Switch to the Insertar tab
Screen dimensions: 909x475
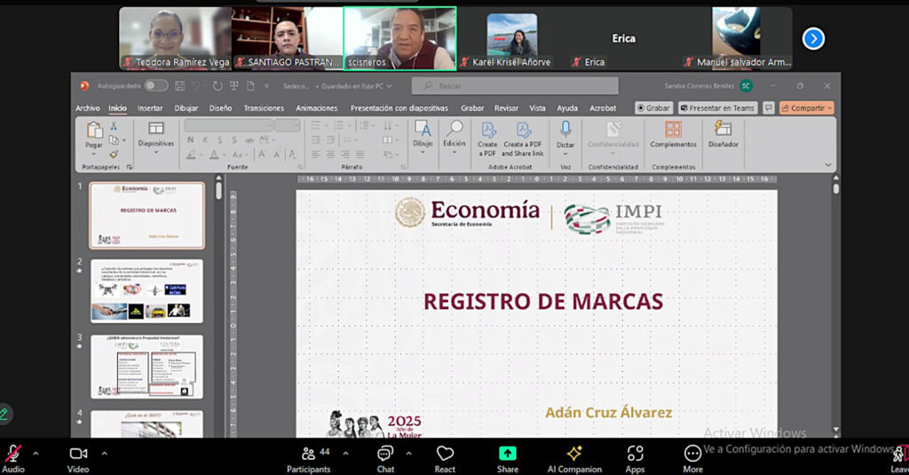point(149,108)
